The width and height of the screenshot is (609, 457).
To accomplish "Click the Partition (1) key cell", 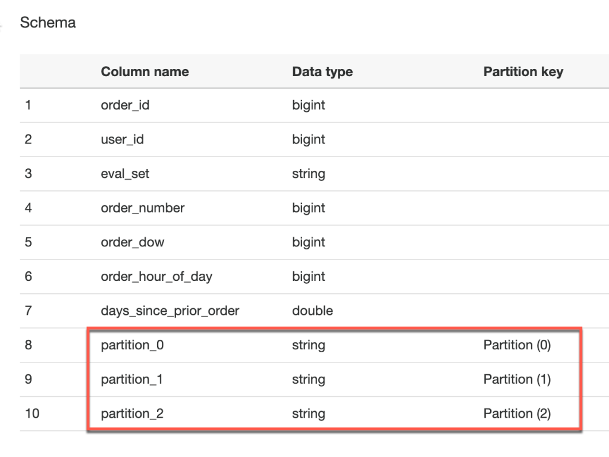I will 517,379.
